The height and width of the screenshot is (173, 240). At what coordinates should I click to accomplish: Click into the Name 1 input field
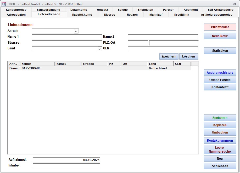pos(66,37)
